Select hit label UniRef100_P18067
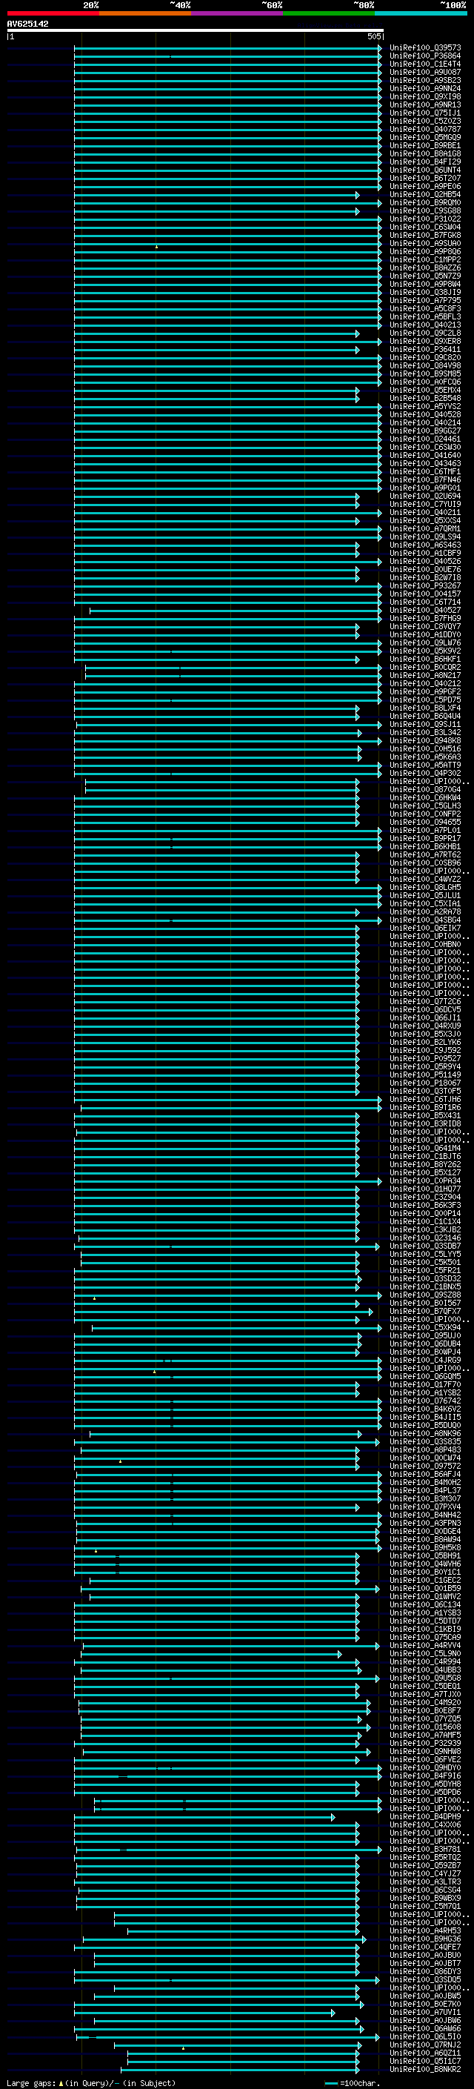The image size is (474, 2089). [424, 1083]
